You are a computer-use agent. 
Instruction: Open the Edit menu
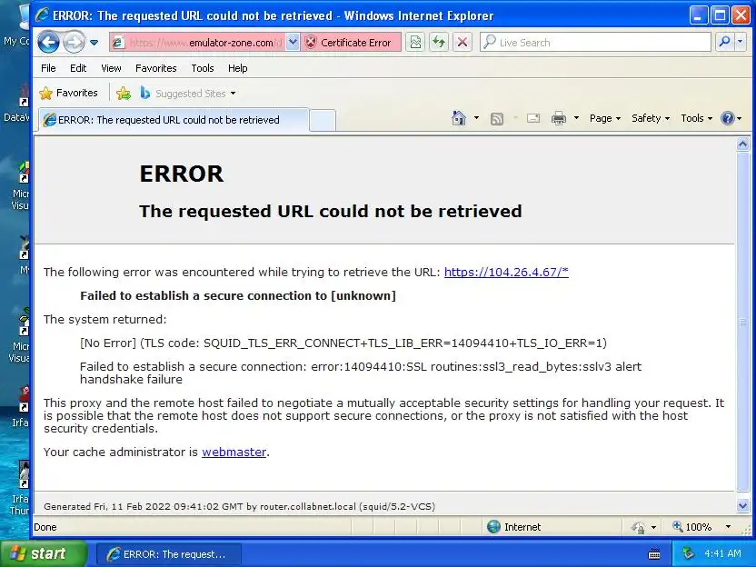78,68
